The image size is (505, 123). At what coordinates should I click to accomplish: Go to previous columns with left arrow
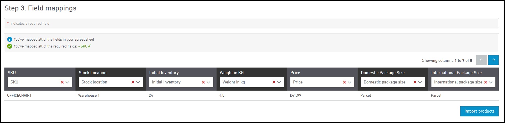tap(481, 60)
